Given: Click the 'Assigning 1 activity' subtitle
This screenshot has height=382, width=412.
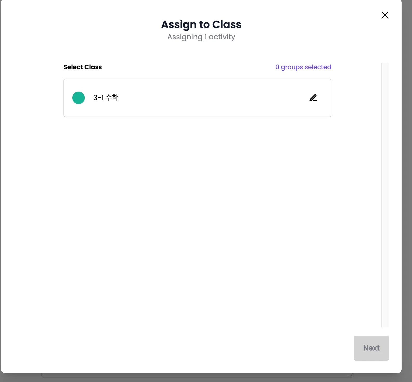Looking at the screenshot, I should [201, 37].
